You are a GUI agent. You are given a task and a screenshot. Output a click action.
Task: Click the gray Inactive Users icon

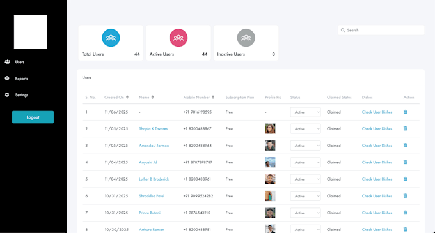(x=246, y=38)
